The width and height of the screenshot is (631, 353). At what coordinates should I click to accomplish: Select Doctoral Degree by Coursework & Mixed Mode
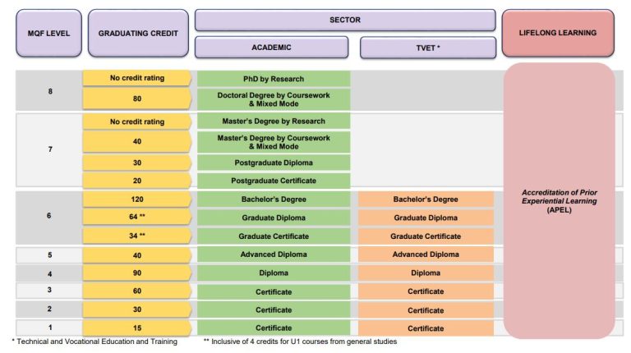click(x=274, y=99)
